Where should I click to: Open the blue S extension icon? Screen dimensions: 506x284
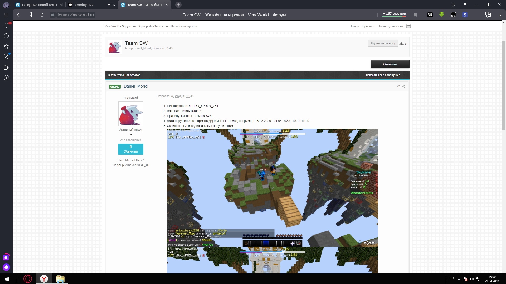(465, 15)
